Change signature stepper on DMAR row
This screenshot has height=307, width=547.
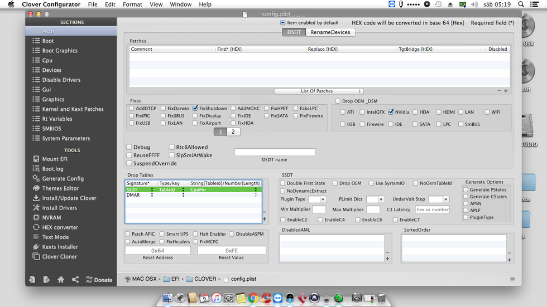pos(152,195)
